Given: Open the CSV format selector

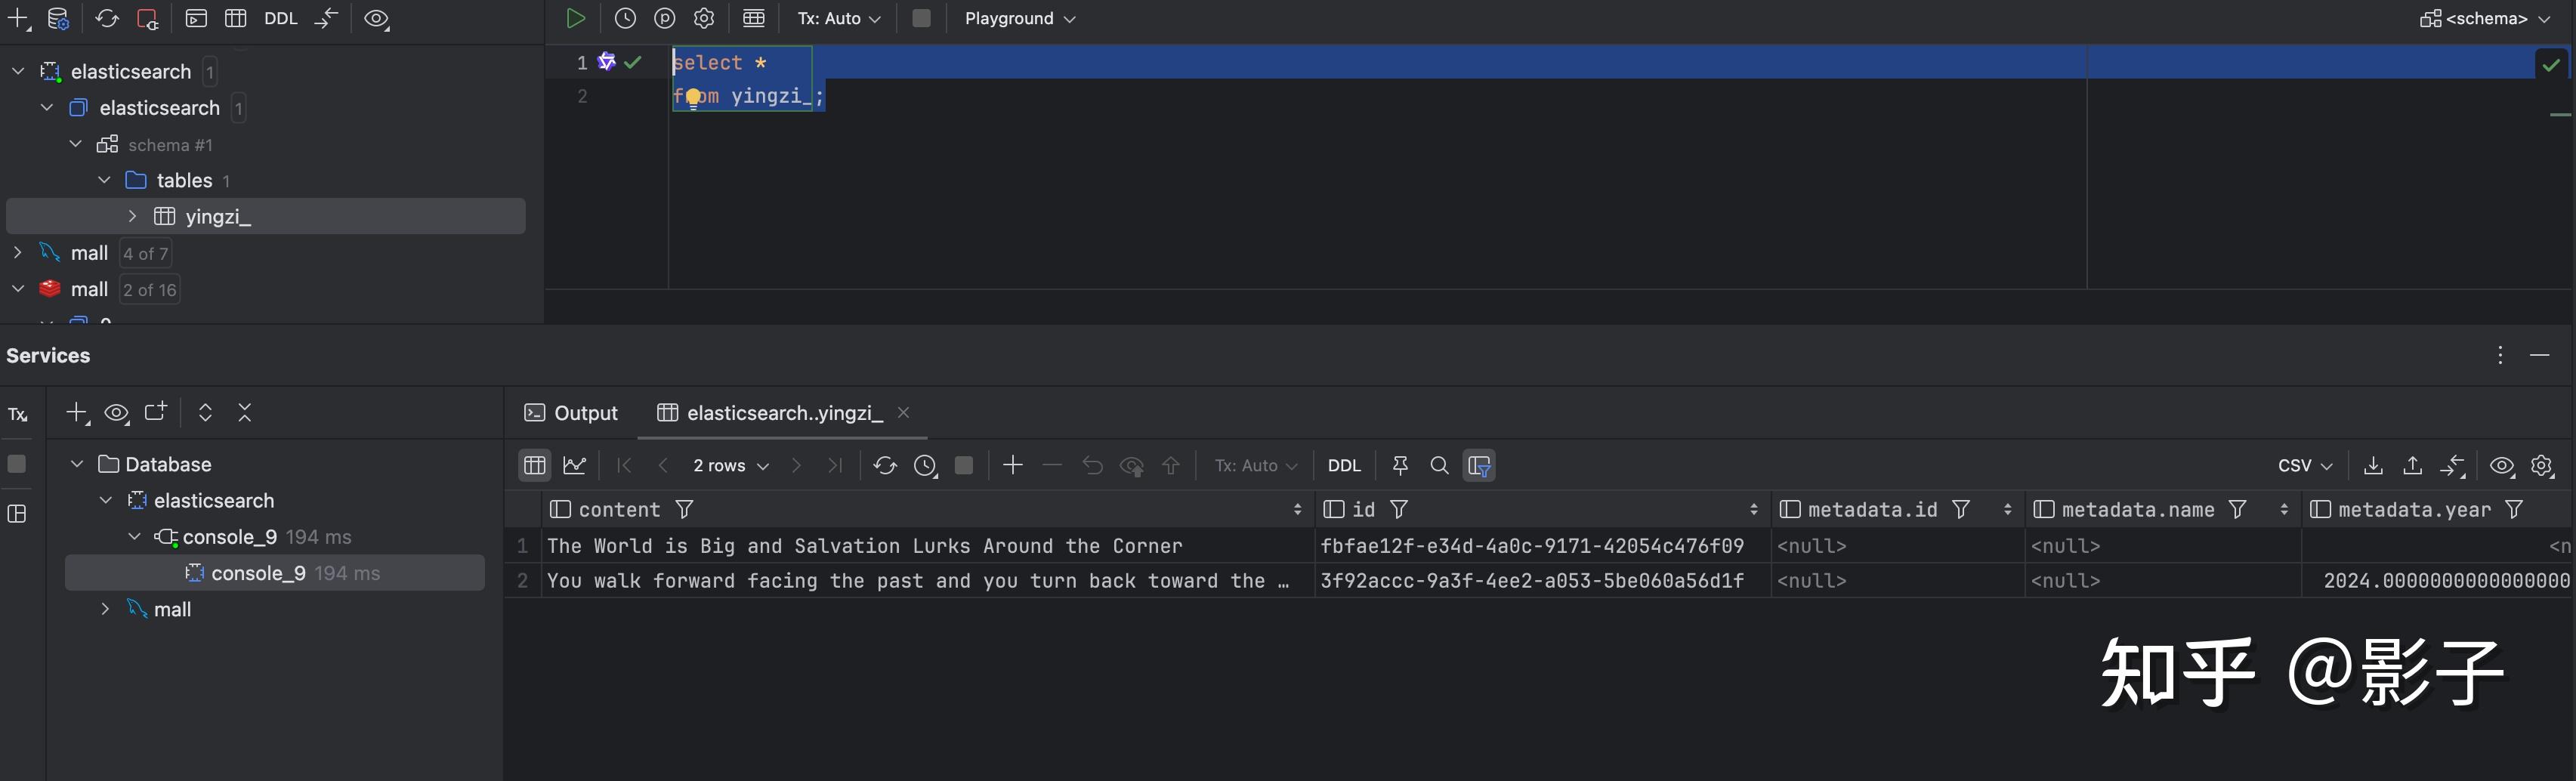Looking at the screenshot, I should coord(2304,465).
